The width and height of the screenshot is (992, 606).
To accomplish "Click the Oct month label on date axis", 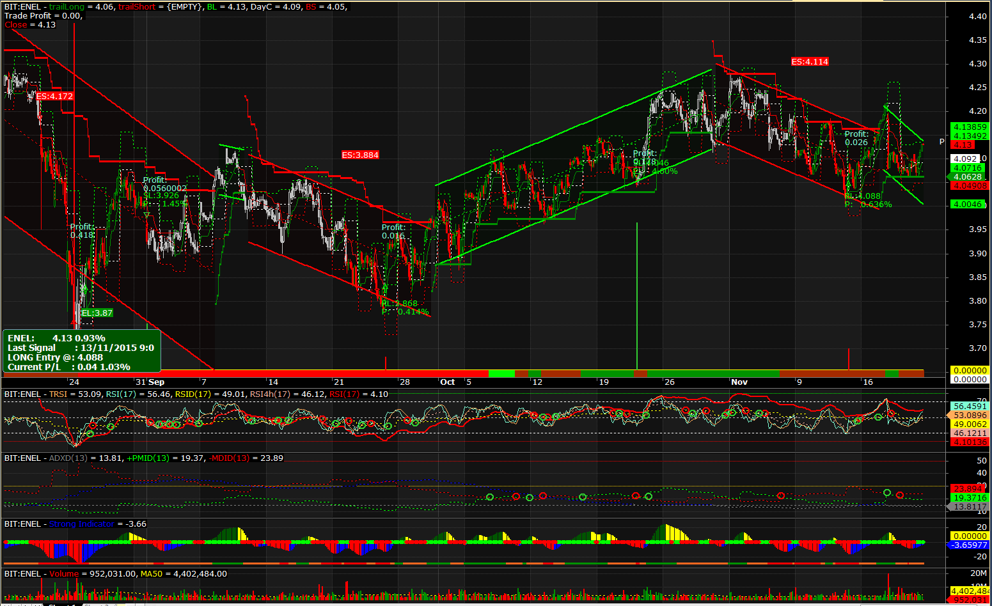I will coord(447,382).
